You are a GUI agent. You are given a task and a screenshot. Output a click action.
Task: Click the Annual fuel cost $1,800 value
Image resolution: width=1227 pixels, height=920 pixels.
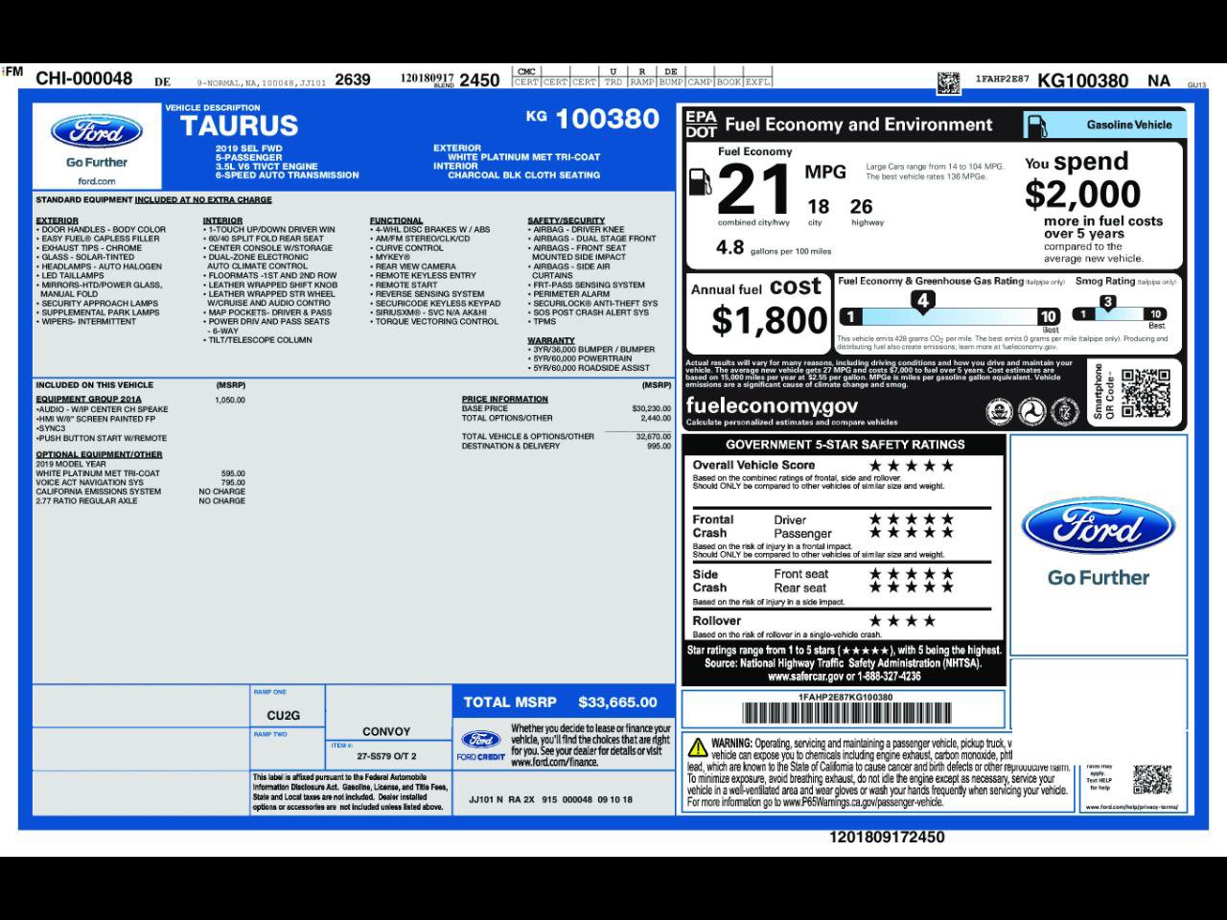(x=769, y=320)
